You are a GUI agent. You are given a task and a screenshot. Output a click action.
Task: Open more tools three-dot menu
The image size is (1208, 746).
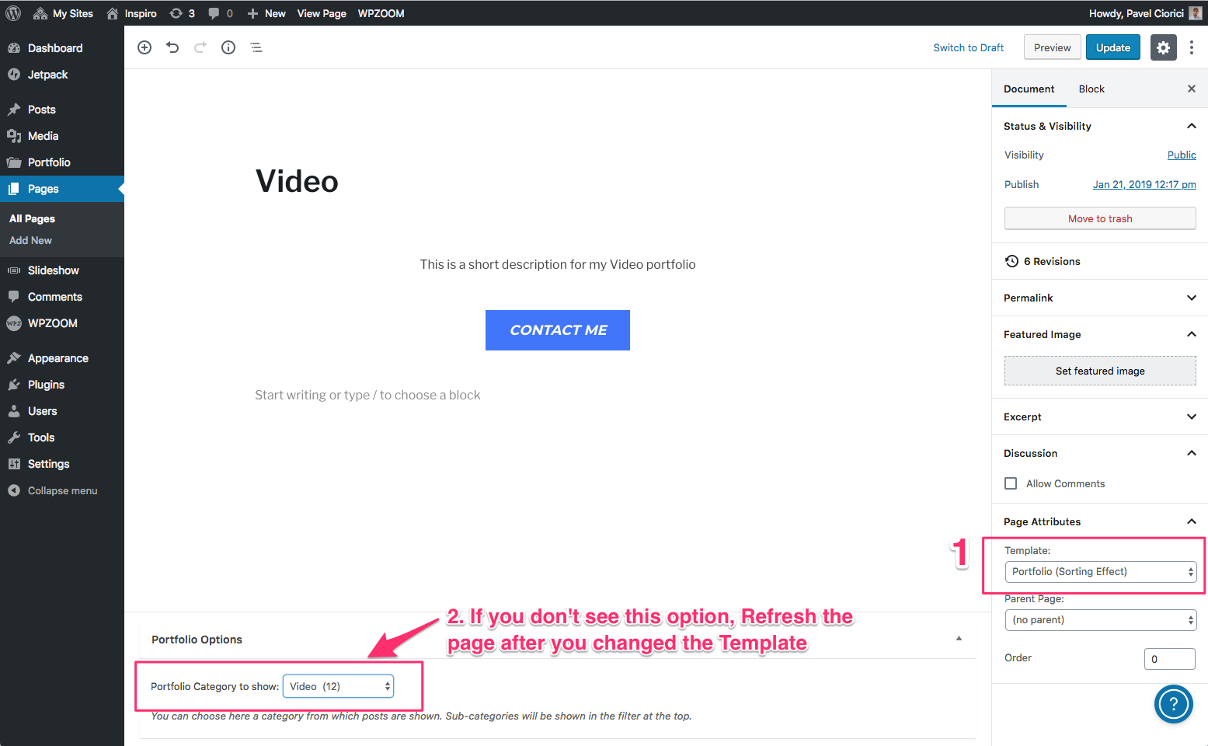click(x=1192, y=47)
